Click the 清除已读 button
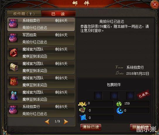 (x=91, y=127)
